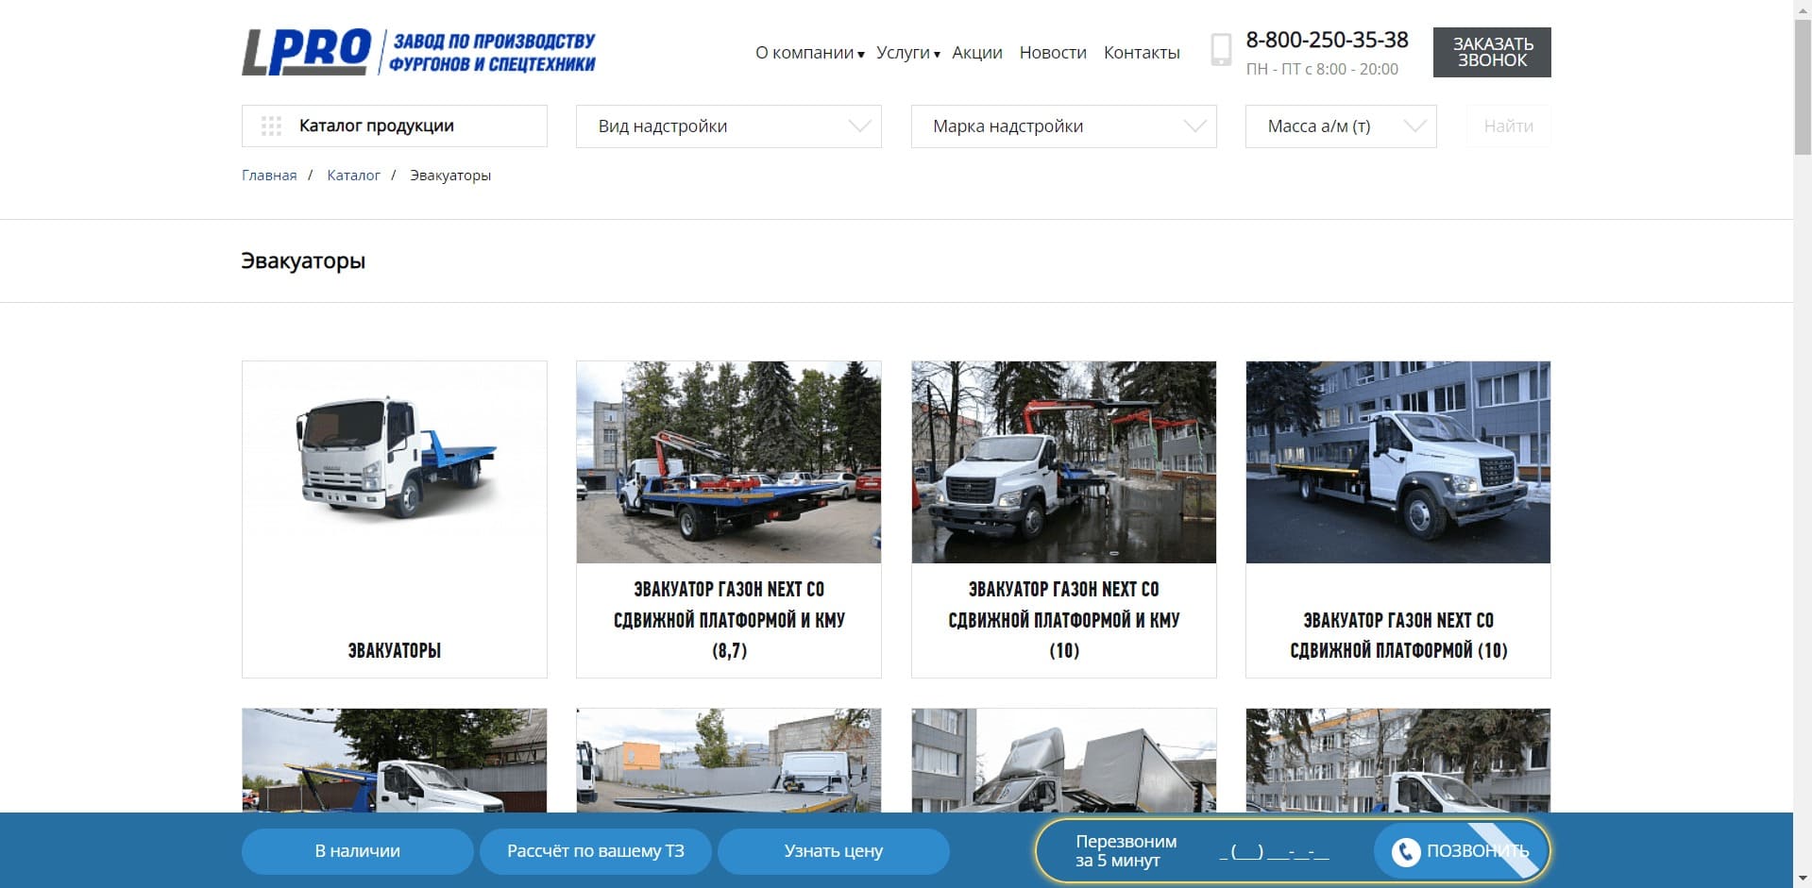Screen dimensions: 1812x888
Task: Open the photo of ГАЗОН NEXT с КМУ (10)
Action: [x=1064, y=462]
